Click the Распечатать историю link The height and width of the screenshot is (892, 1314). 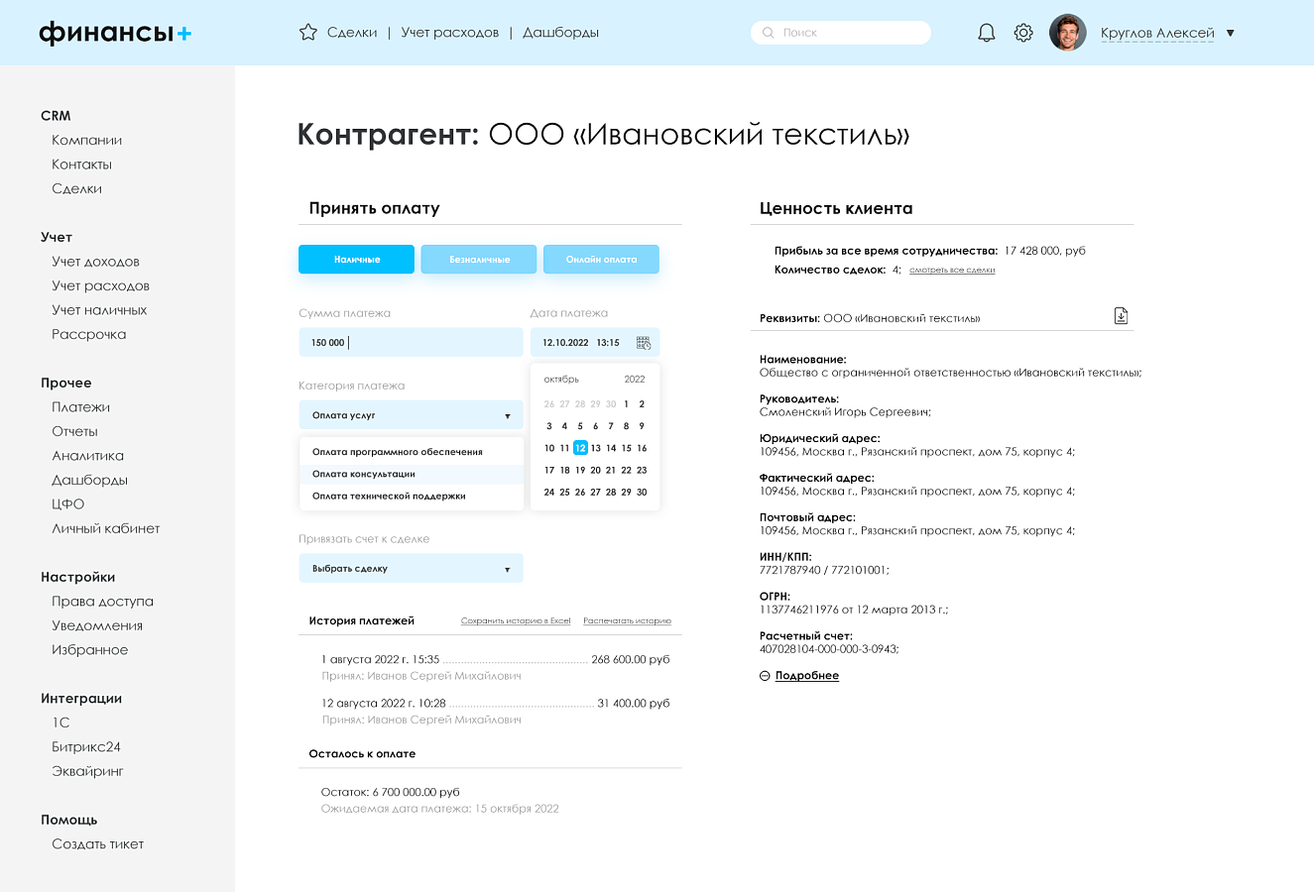(627, 621)
